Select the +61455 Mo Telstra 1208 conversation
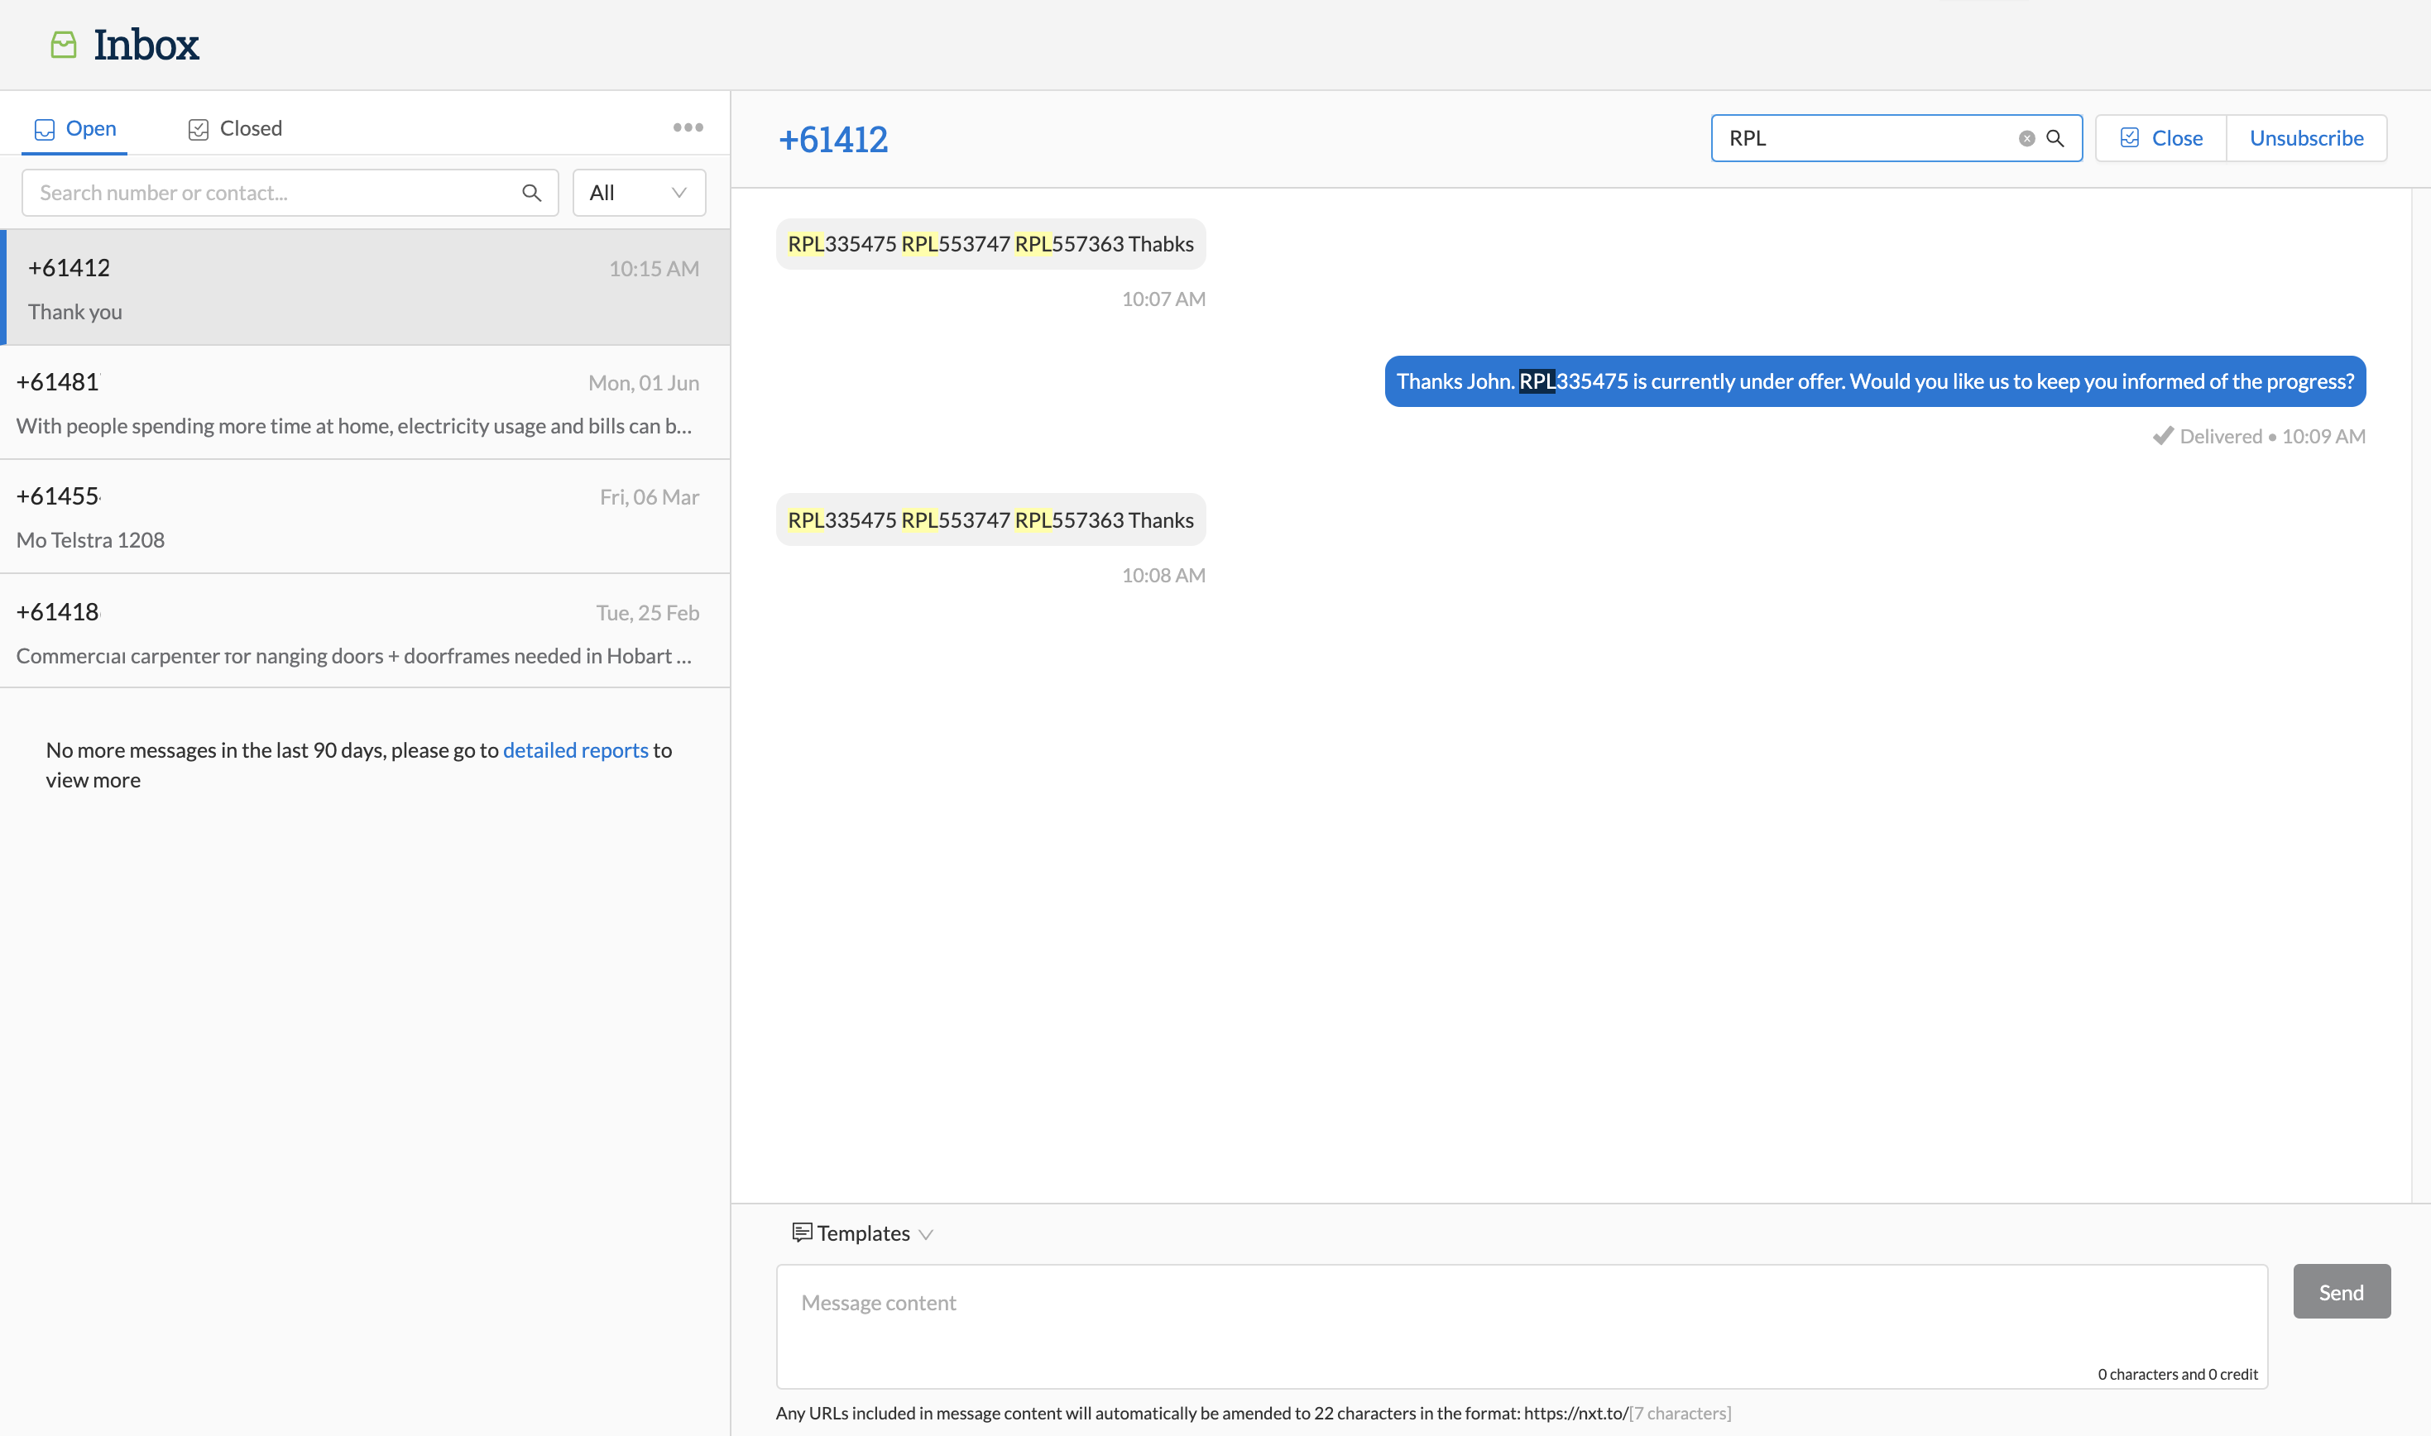 tap(365, 517)
